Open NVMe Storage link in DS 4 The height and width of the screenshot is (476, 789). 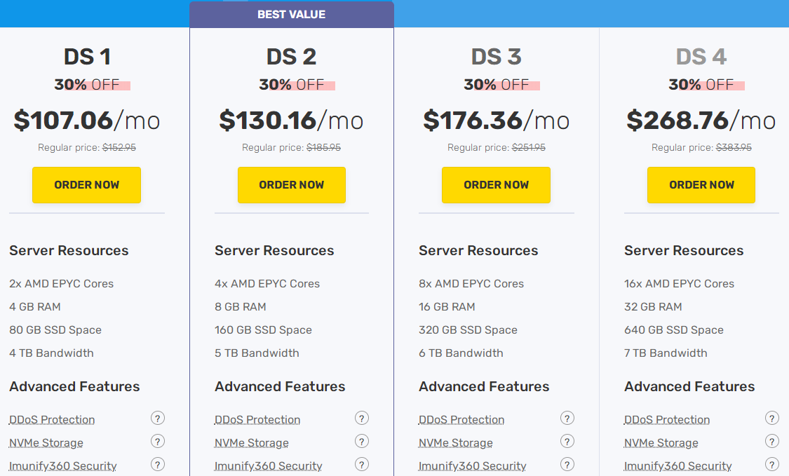pos(661,443)
